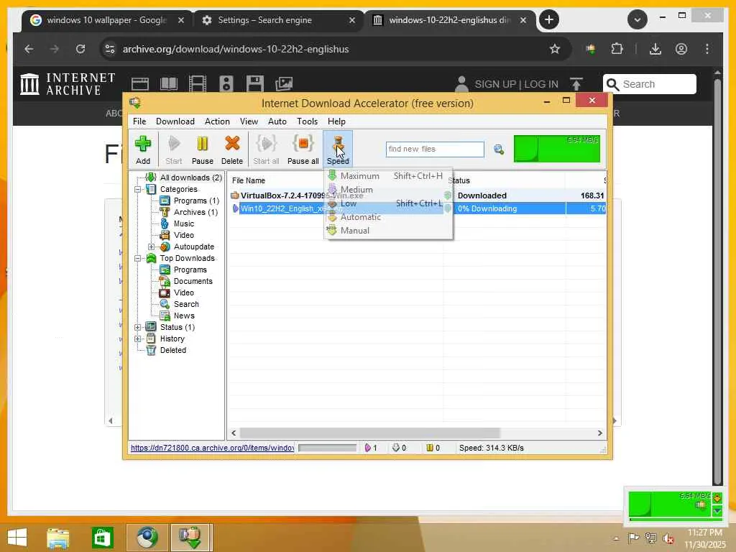
Task: Open the browser extensions puzzle icon
Action: coord(617,49)
